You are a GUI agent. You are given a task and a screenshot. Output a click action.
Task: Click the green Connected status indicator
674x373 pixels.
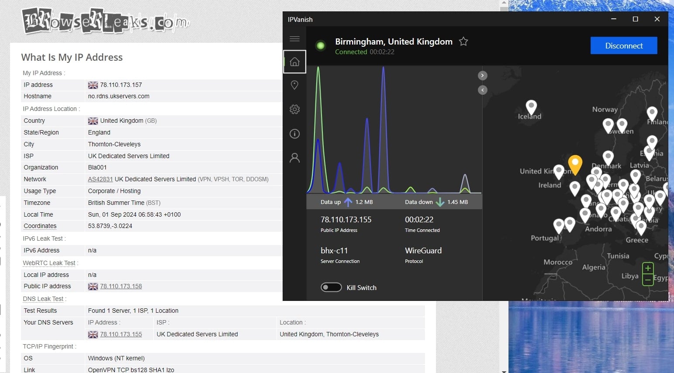[x=321, y=45]
